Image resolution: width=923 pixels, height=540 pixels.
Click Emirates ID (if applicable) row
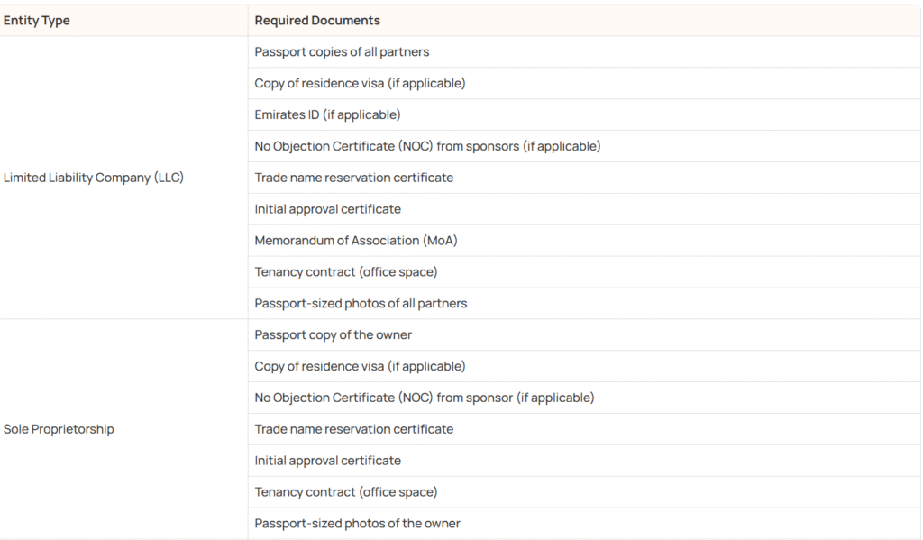584,114
